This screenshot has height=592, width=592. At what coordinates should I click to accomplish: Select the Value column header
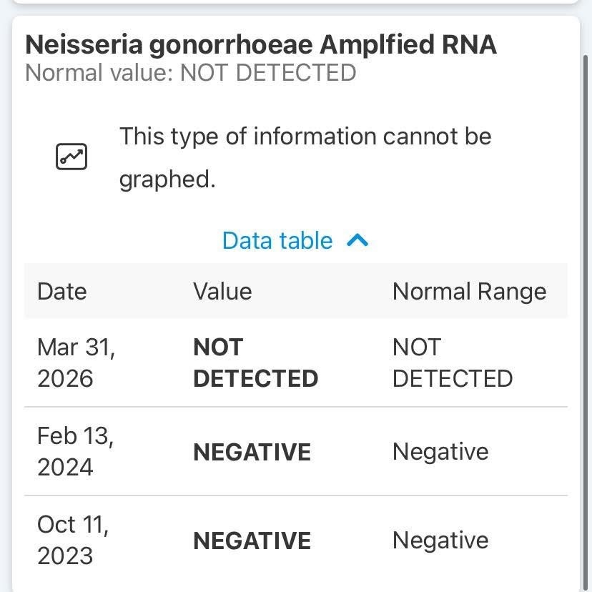click(222, 292)
